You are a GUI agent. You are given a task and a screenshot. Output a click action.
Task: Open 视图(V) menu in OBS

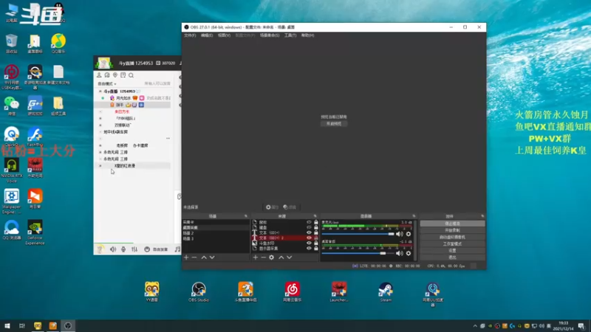tap(224, 35)
